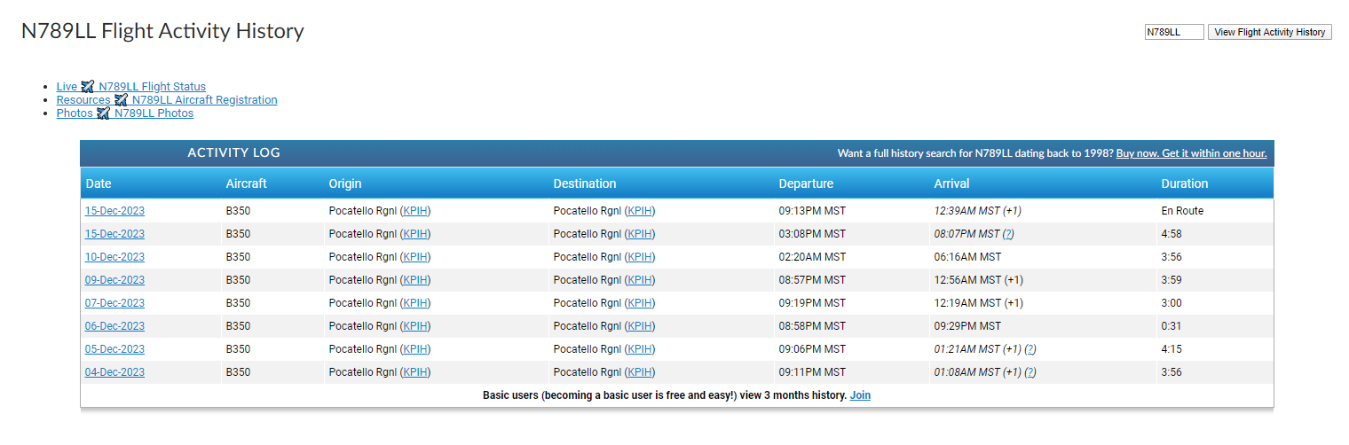Click the question mark beside 01:08AM MST arrival

point(1030,372)
